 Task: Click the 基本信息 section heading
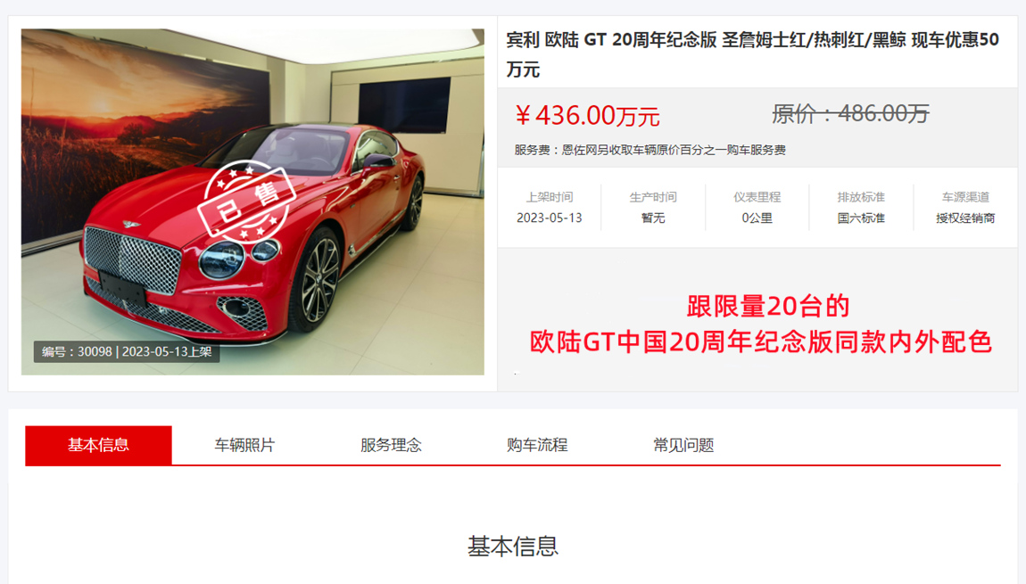(512, 546)
